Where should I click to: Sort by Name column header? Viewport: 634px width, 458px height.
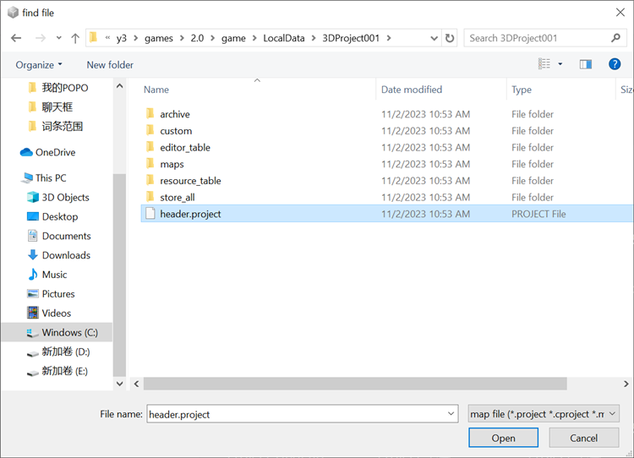156,90
